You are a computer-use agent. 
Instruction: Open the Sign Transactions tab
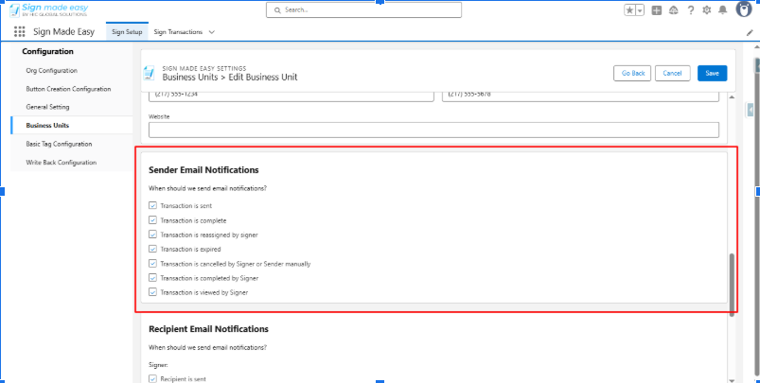click(x=178, y=32)
